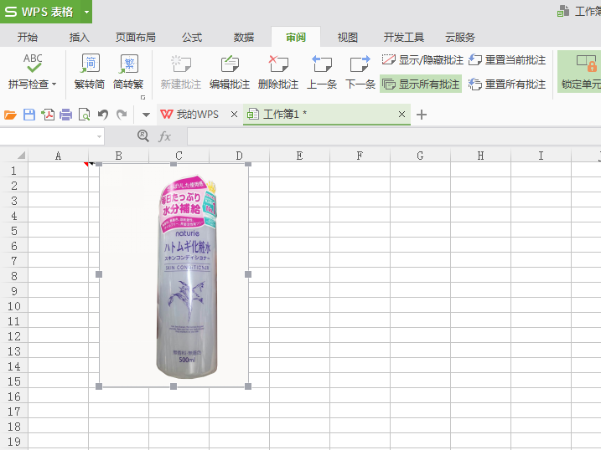Select row 10 header
The image size is (601, 450).
(13, 306)
